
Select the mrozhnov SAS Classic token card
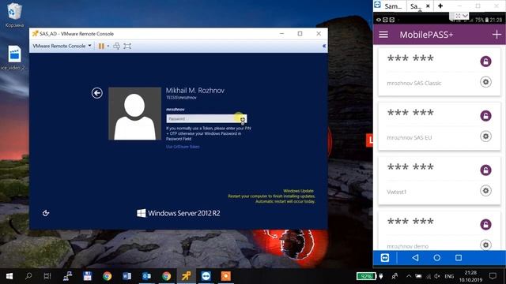coord(440,72)
